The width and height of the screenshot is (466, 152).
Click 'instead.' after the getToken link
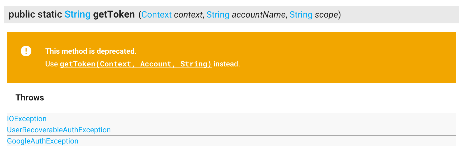click(x=227, y=64)
